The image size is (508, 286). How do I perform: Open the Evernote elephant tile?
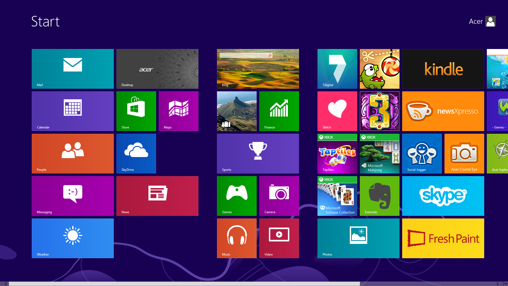pyautogui.click(x=380, y=196)
